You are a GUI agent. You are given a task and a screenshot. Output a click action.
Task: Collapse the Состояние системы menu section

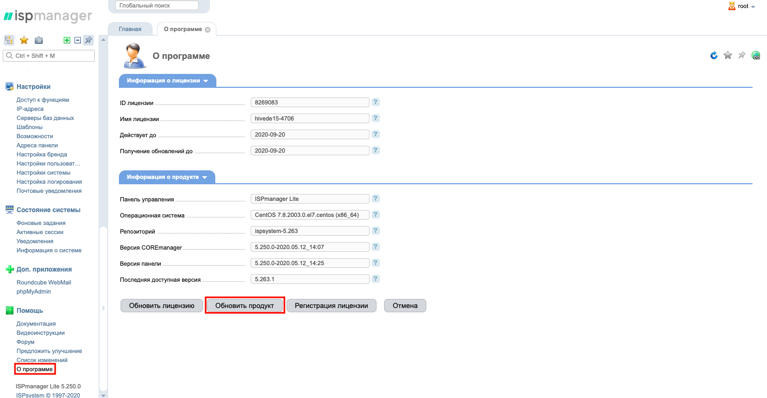(48, 210)
